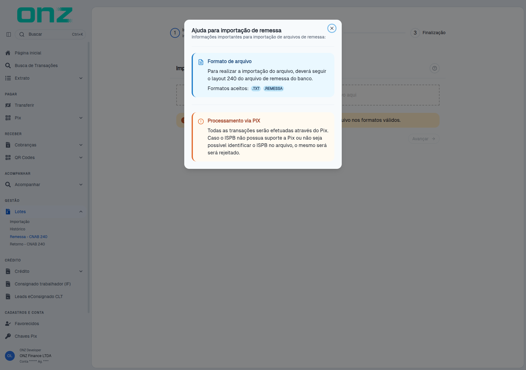Image resolution: width=526 pixels, height=370 pixels.
Task: Click the QR Codes icon
Action: point(8,157)
